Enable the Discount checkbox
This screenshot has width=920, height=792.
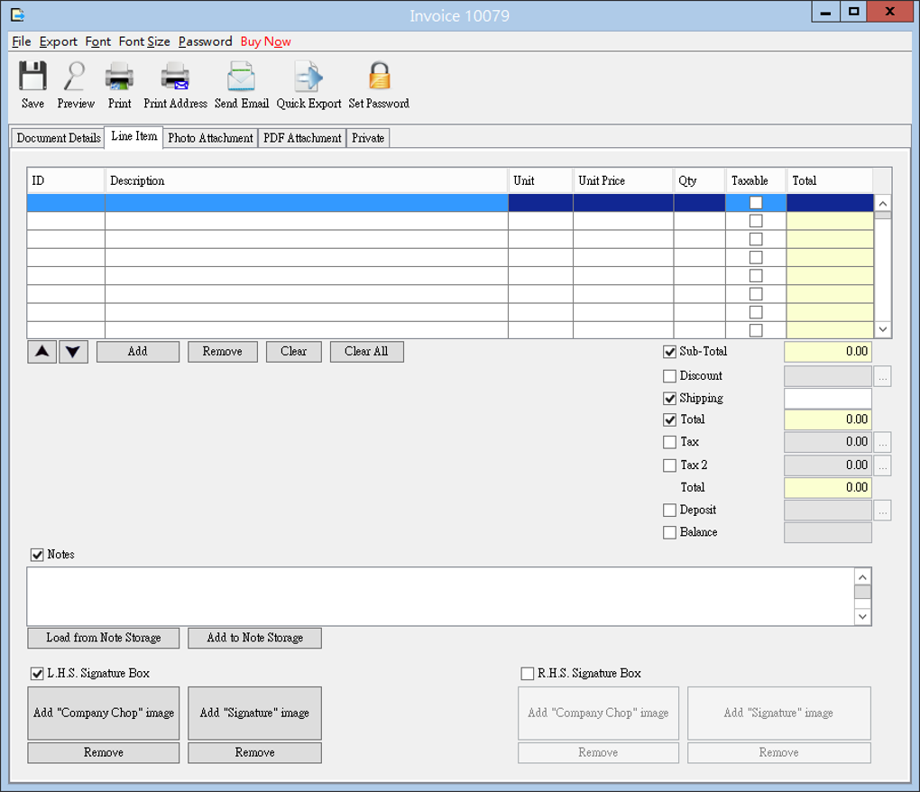click(669, 376)
